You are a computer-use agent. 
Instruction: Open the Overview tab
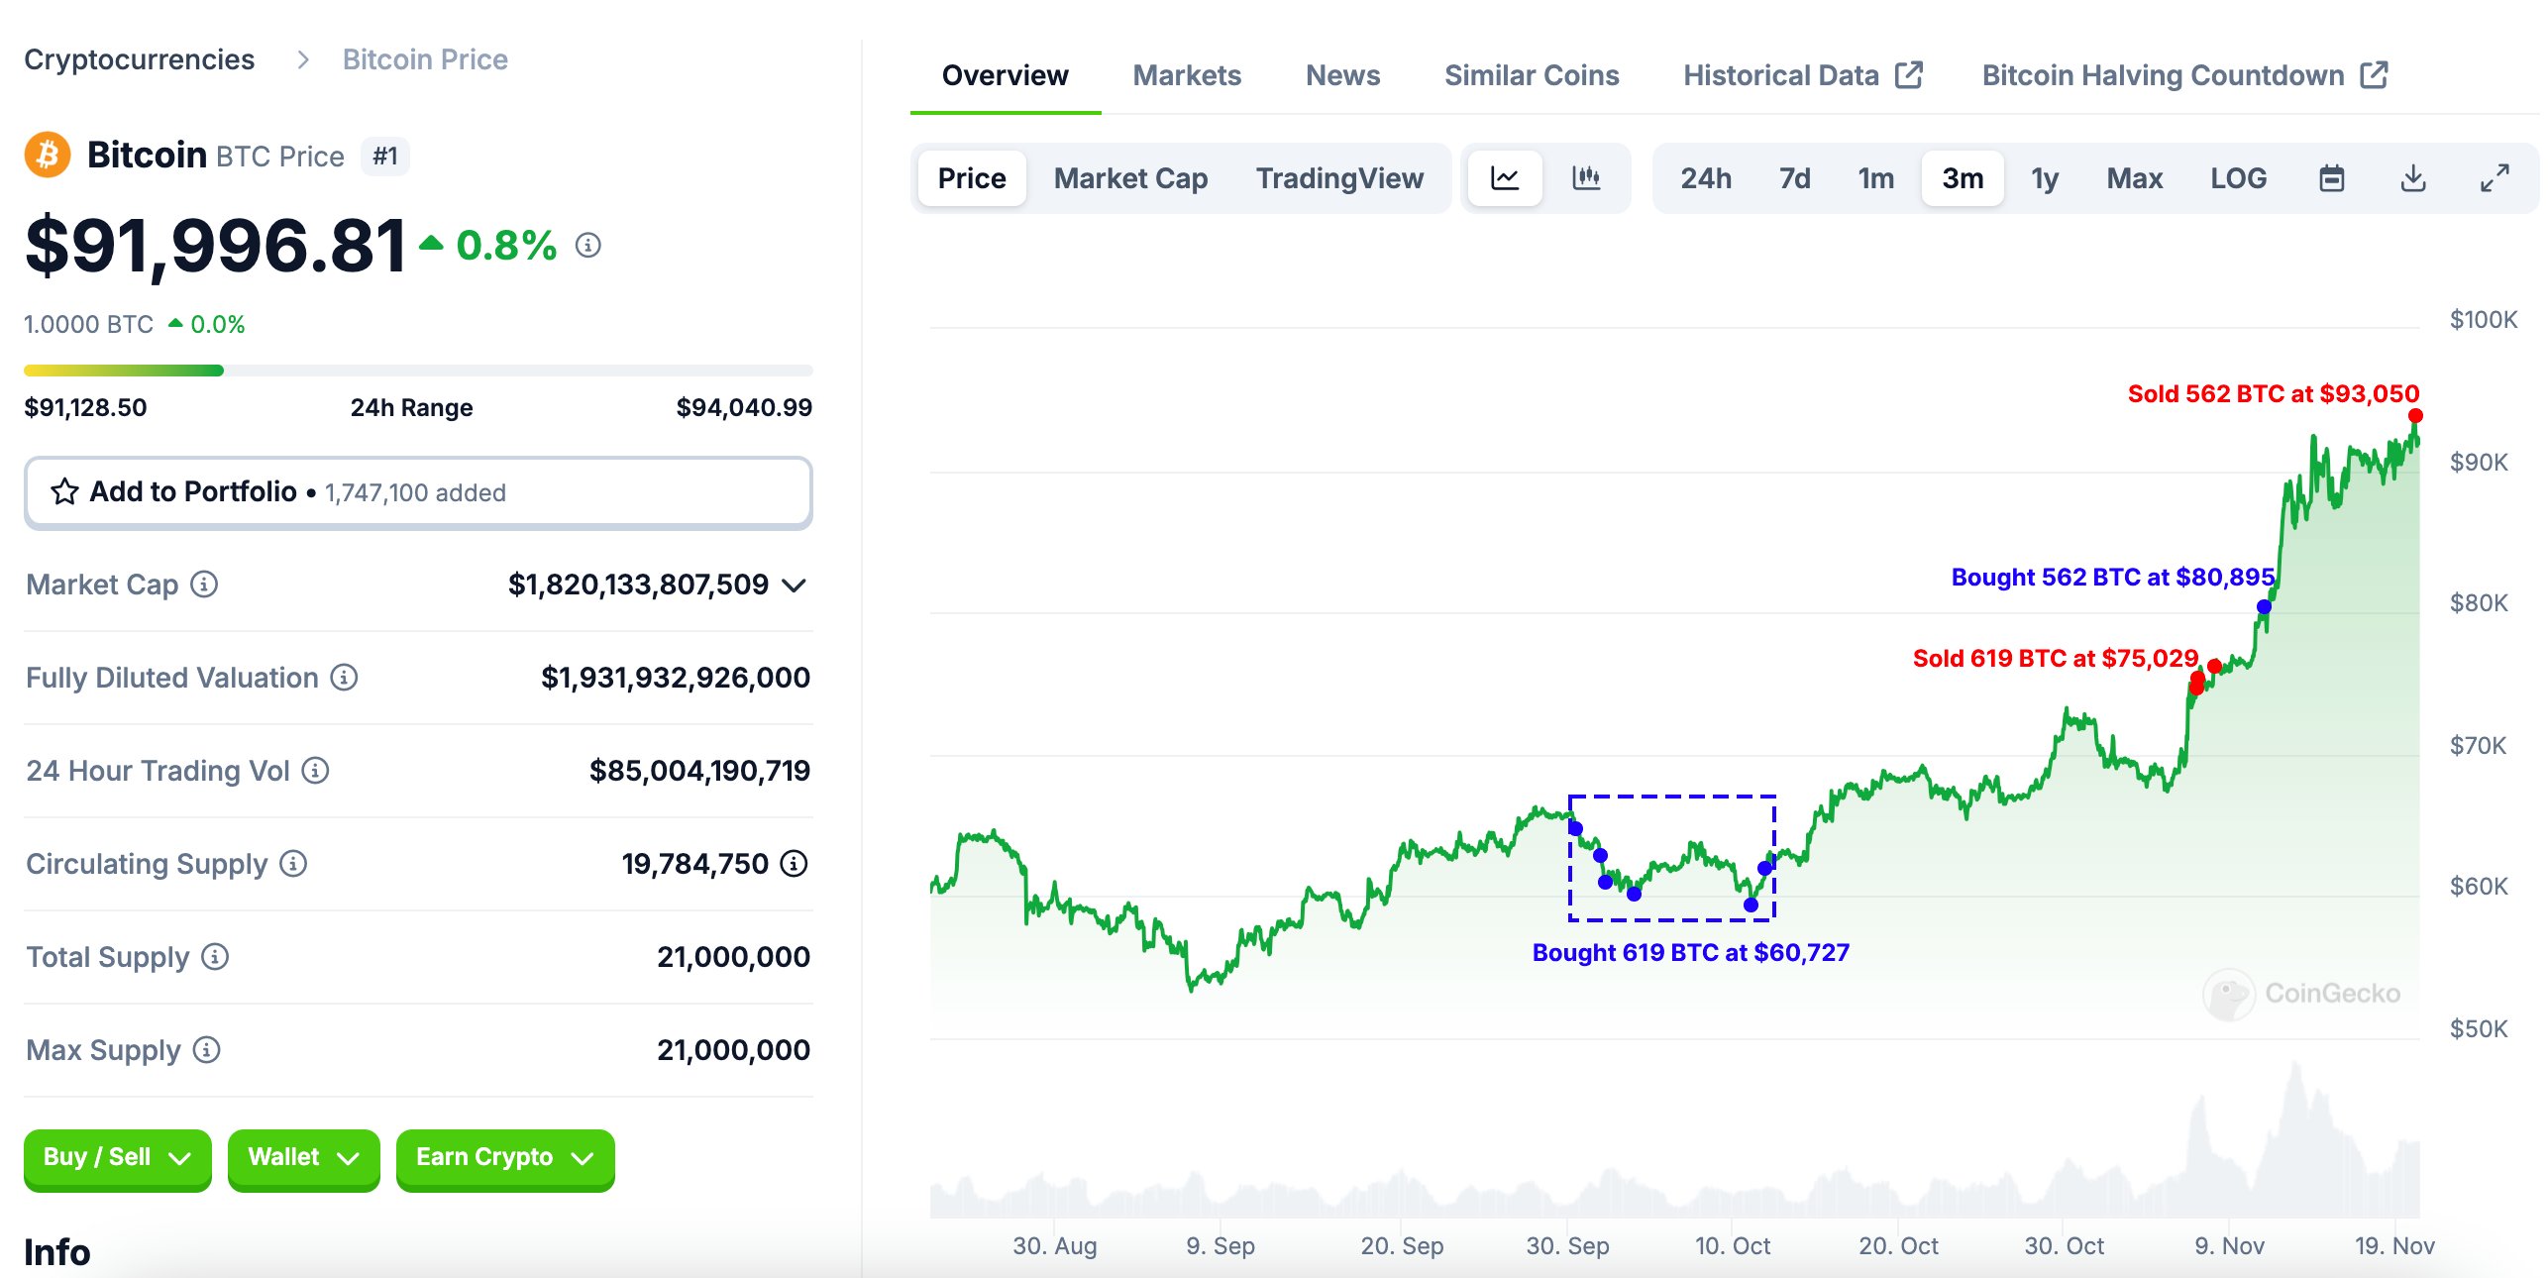pos(1006,75)
